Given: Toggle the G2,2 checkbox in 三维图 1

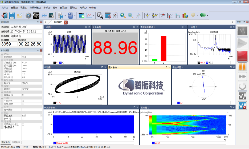Looking at the screenshot, I should coord(153,143).
